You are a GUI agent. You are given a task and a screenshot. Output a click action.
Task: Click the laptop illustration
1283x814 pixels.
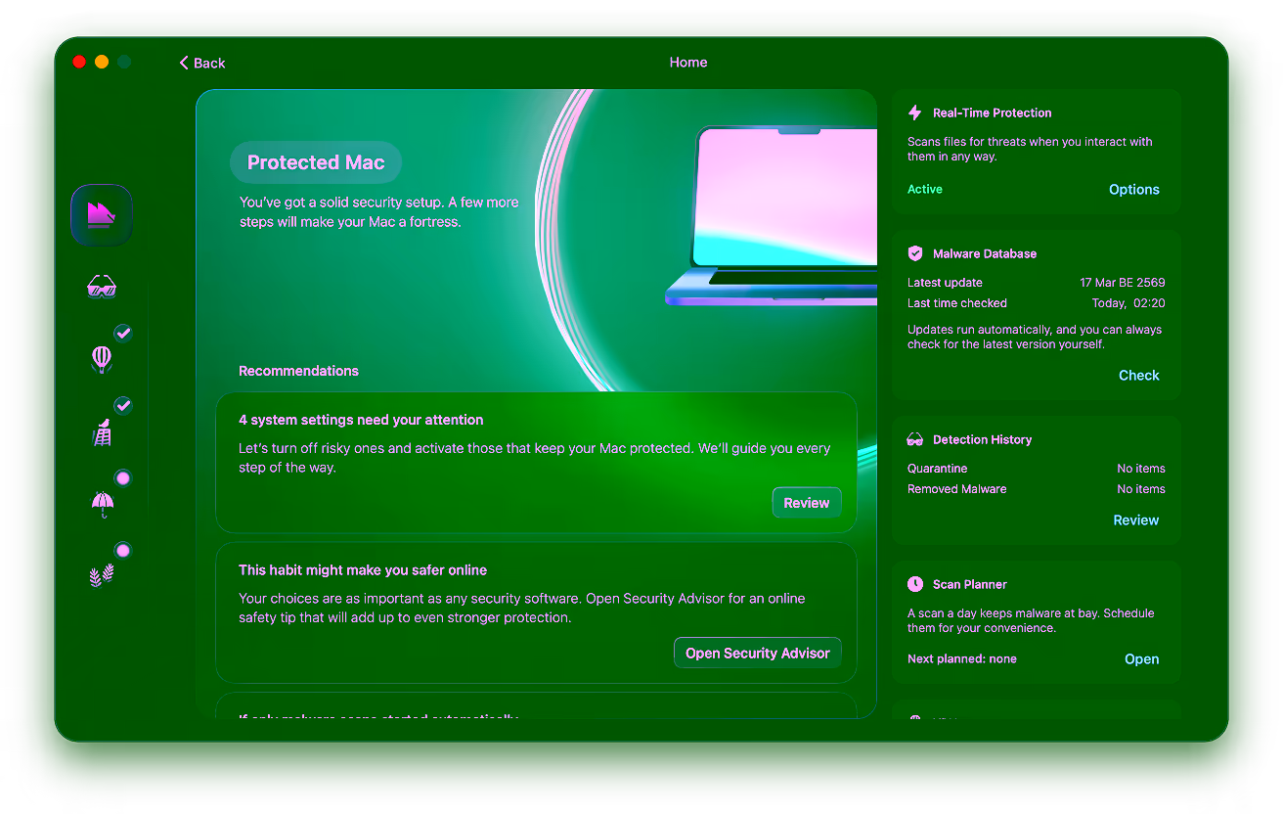click(x=772, y=215)
